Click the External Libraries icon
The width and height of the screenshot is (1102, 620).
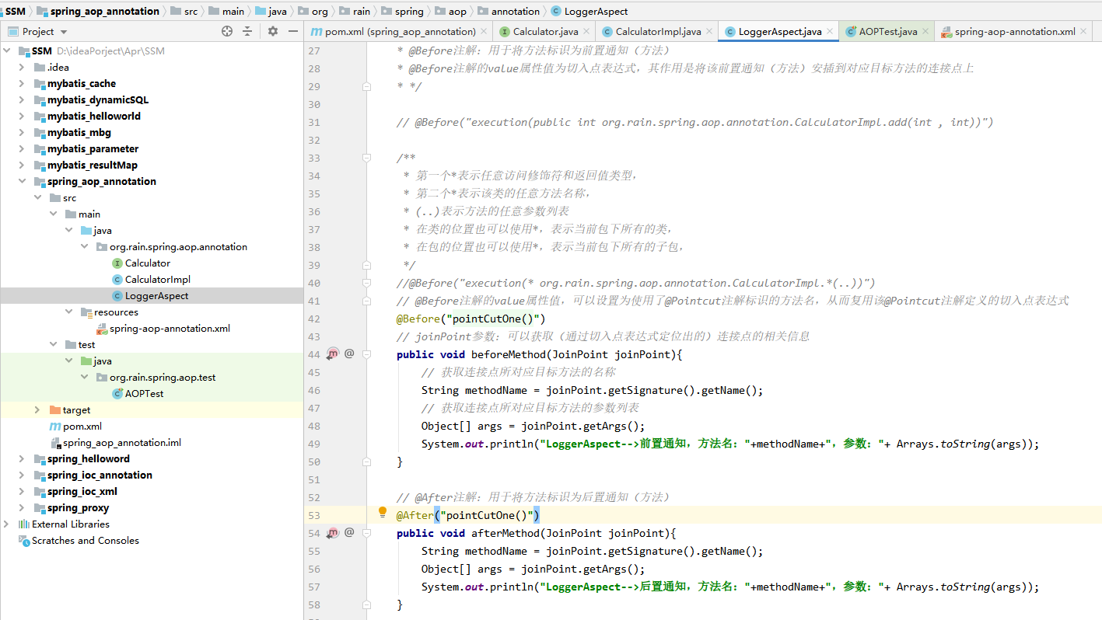(24, 524)
